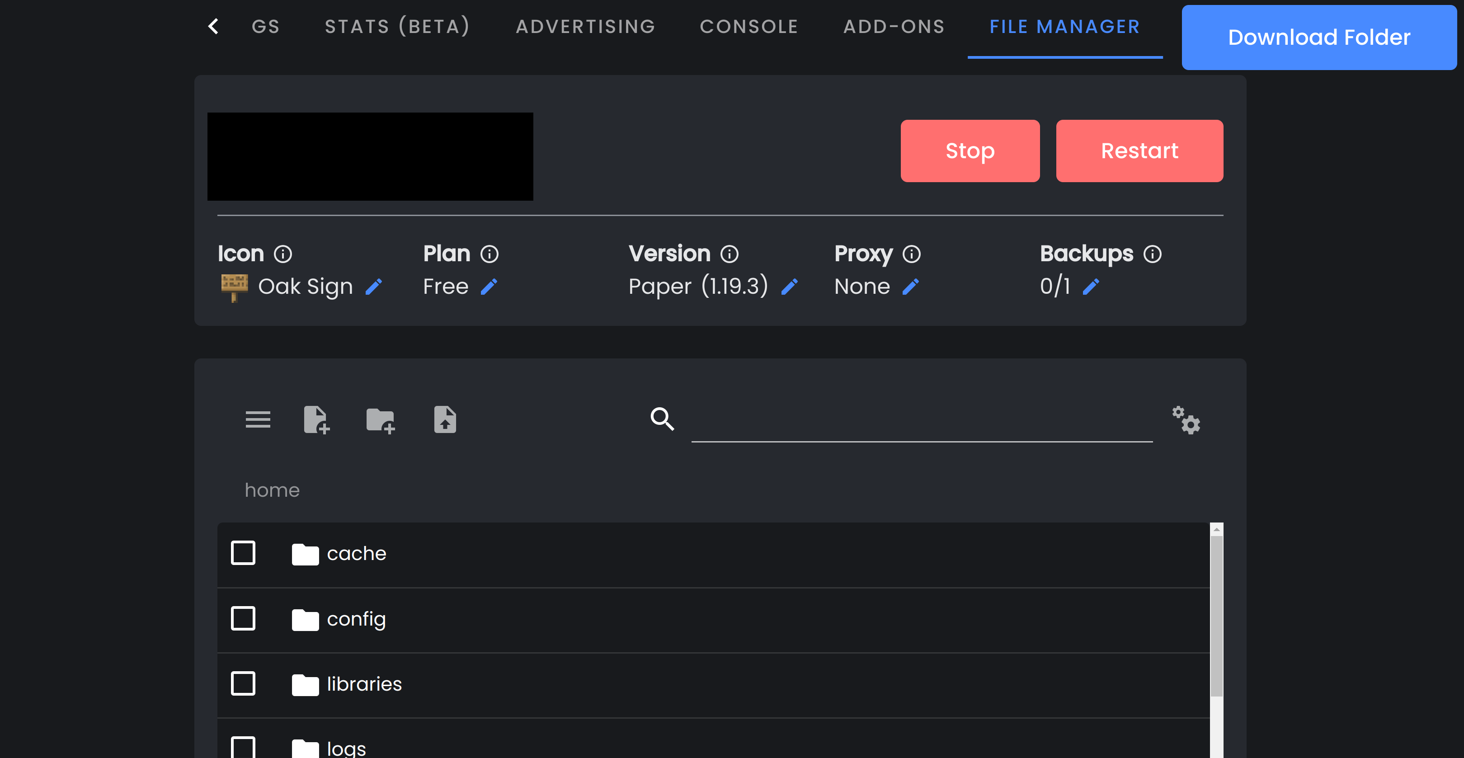
Task: Check the config folder checkbox
Action: click(243, 618)
